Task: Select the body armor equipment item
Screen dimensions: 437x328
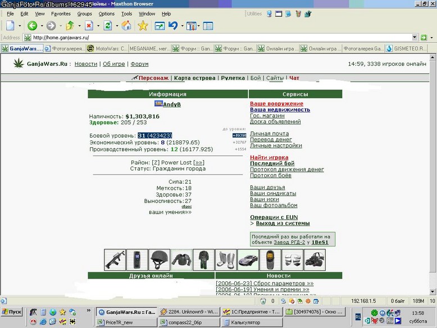Action: coord(181,259)
